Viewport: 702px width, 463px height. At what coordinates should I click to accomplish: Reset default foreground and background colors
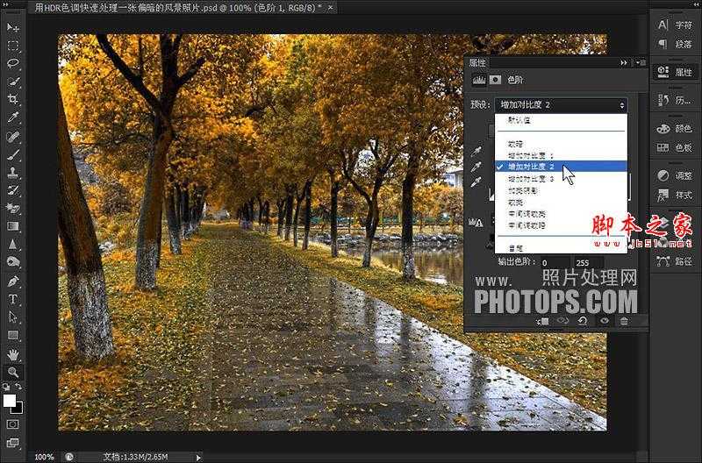coord(6,387)
